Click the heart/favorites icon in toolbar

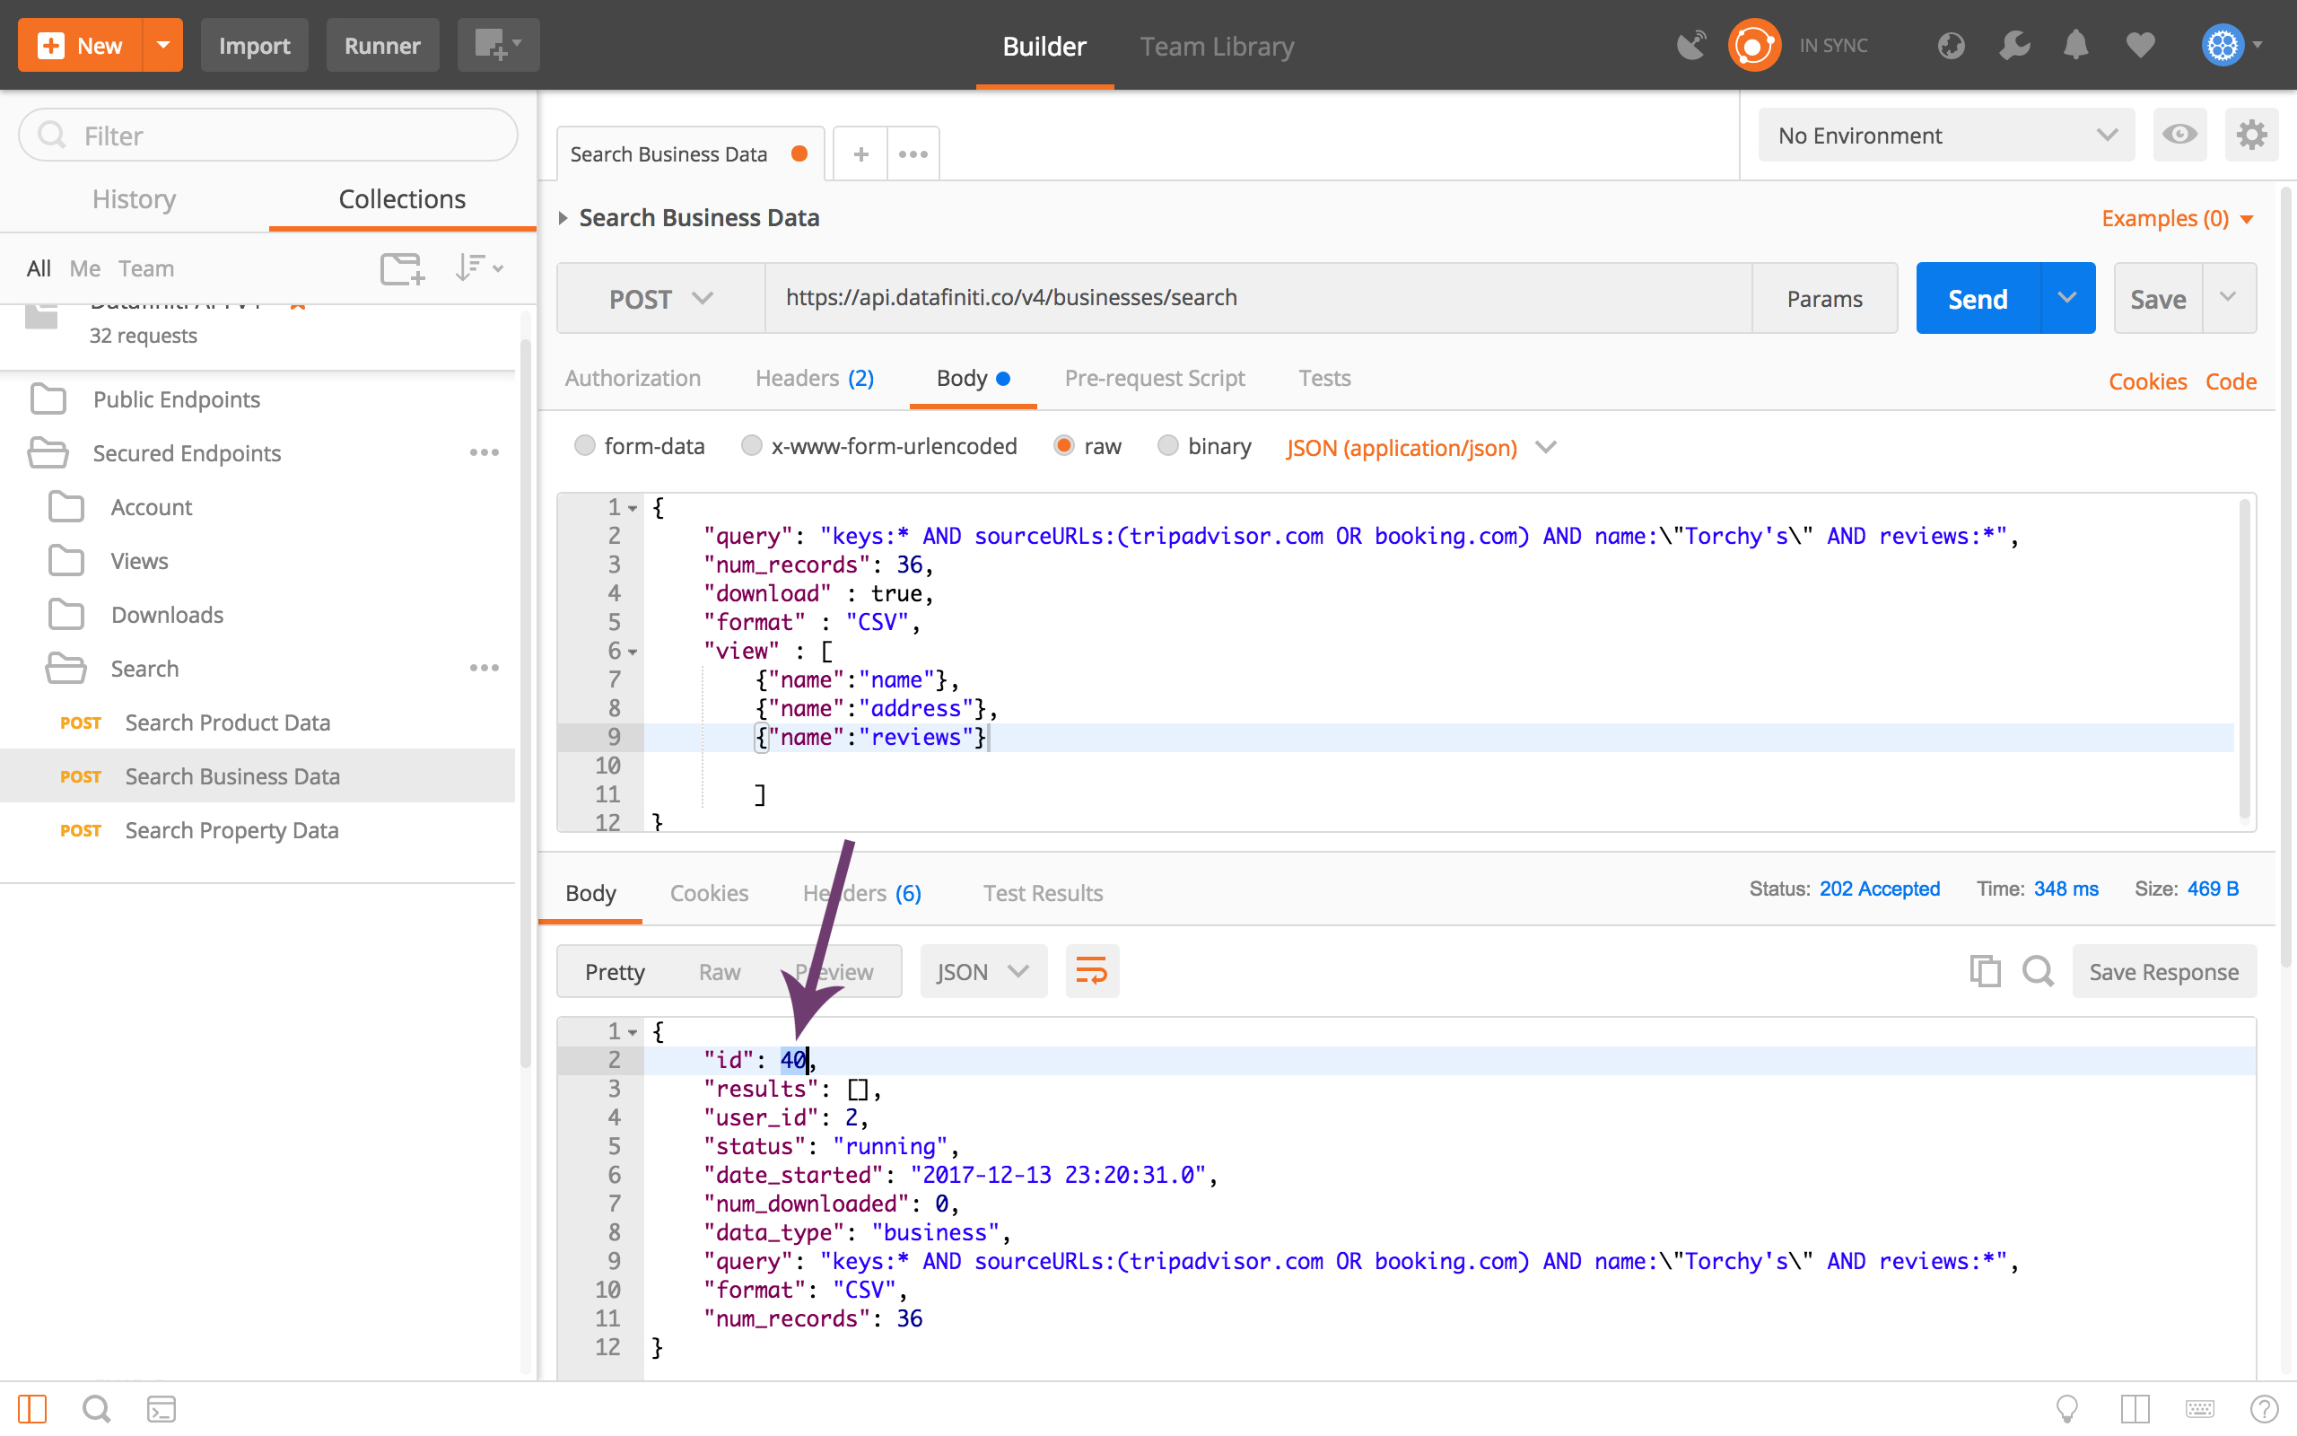[x=2140, y=45]
